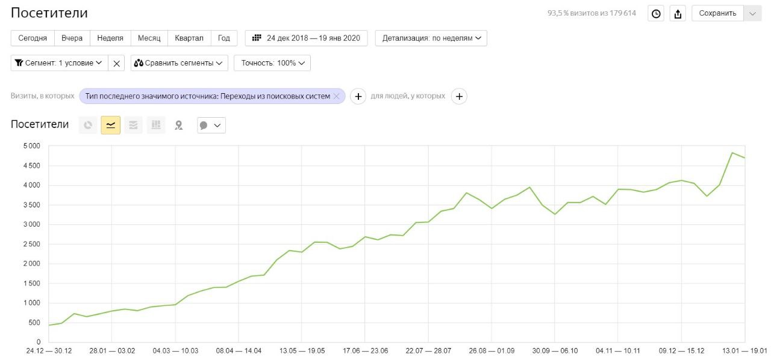Viewport: 771px width, 360px height.
Task: Open the chart annotations dropdown
Action: click(x=211, y=125)
